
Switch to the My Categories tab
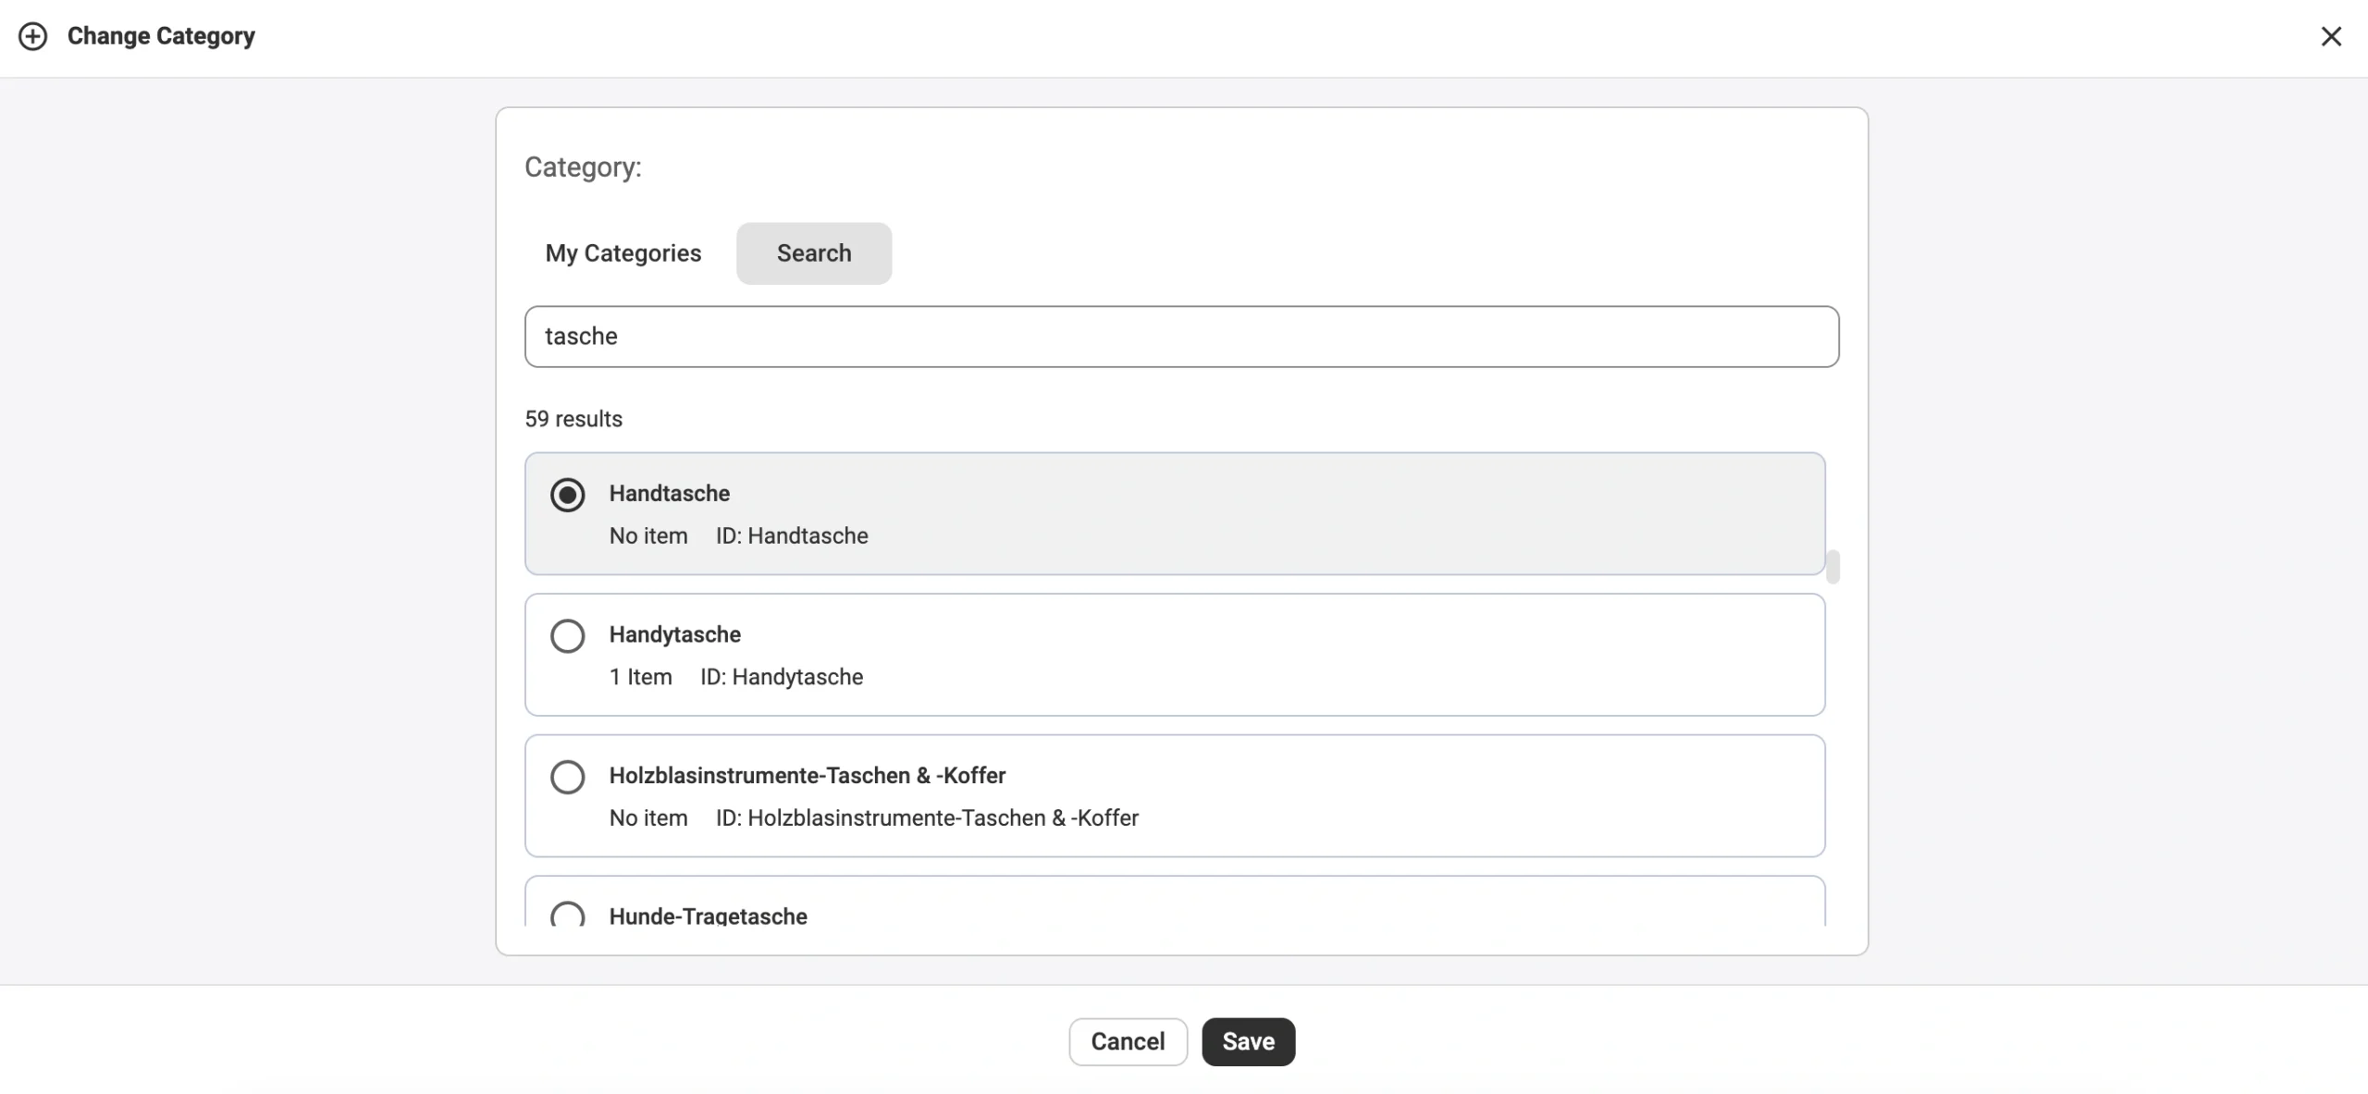click(x=623, y=252)
